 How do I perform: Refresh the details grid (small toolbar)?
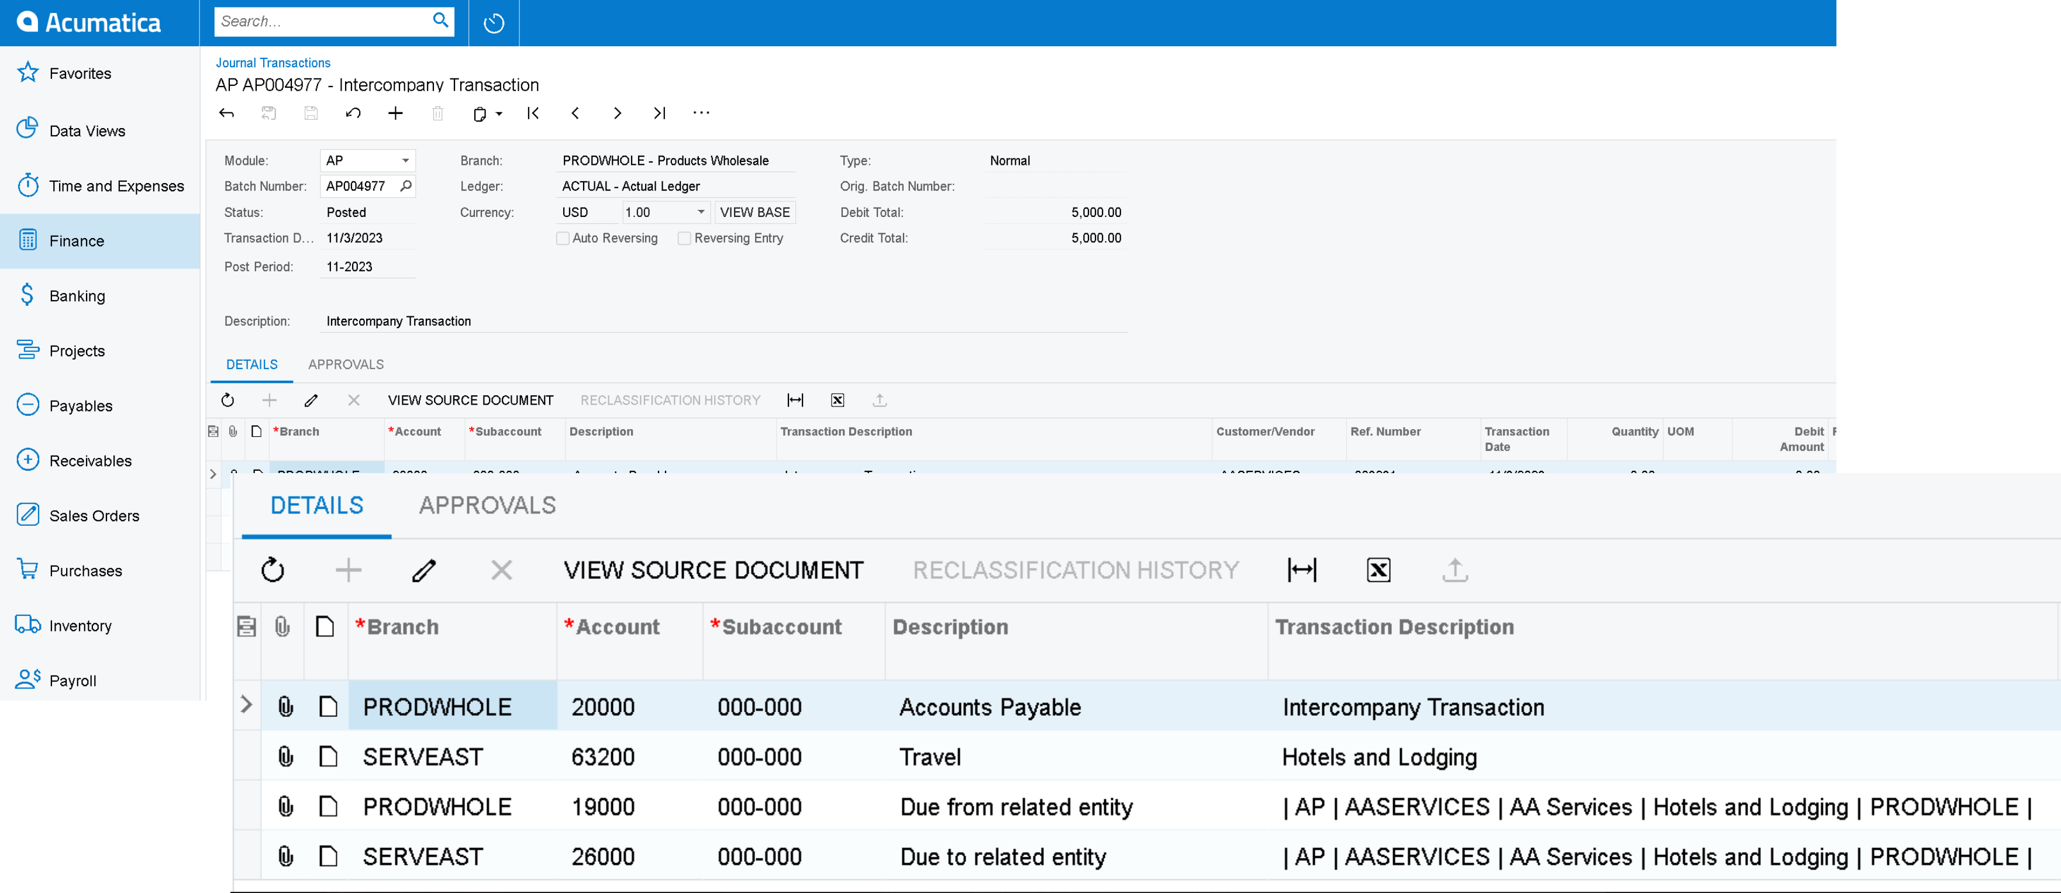(228, 400)
